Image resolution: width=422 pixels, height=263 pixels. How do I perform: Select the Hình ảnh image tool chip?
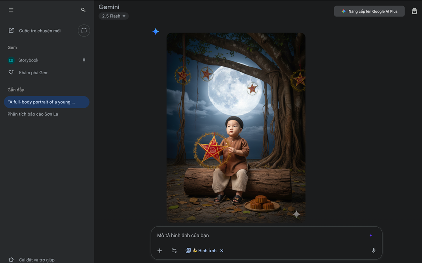[201, 250]
